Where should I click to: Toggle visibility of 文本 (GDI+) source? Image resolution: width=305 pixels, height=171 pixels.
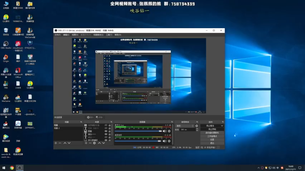pyautogui.click(x=106, y=128)
